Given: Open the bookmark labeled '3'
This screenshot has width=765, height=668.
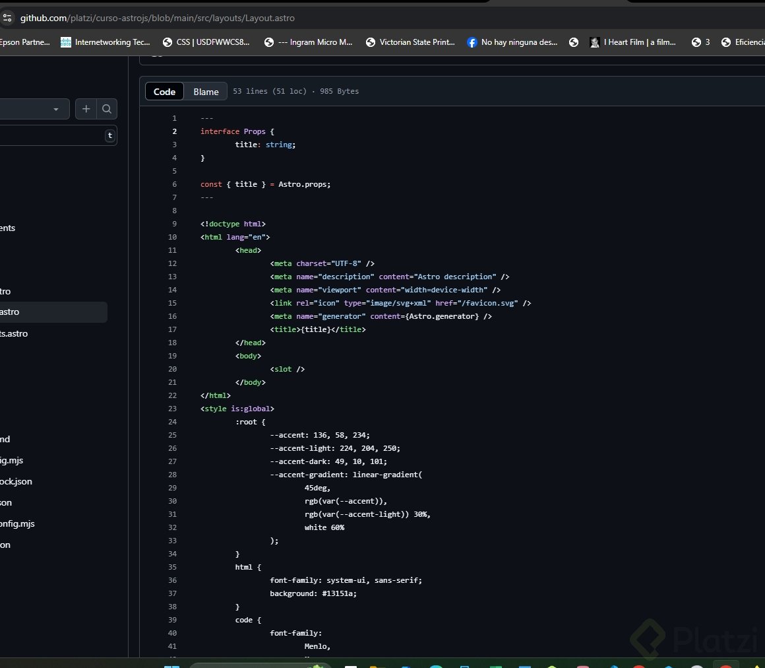Looking at the screenshot, I should [700, 42].
